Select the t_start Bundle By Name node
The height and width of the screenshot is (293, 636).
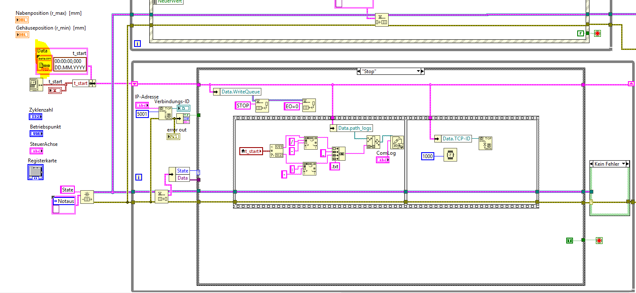click(84, 83)
